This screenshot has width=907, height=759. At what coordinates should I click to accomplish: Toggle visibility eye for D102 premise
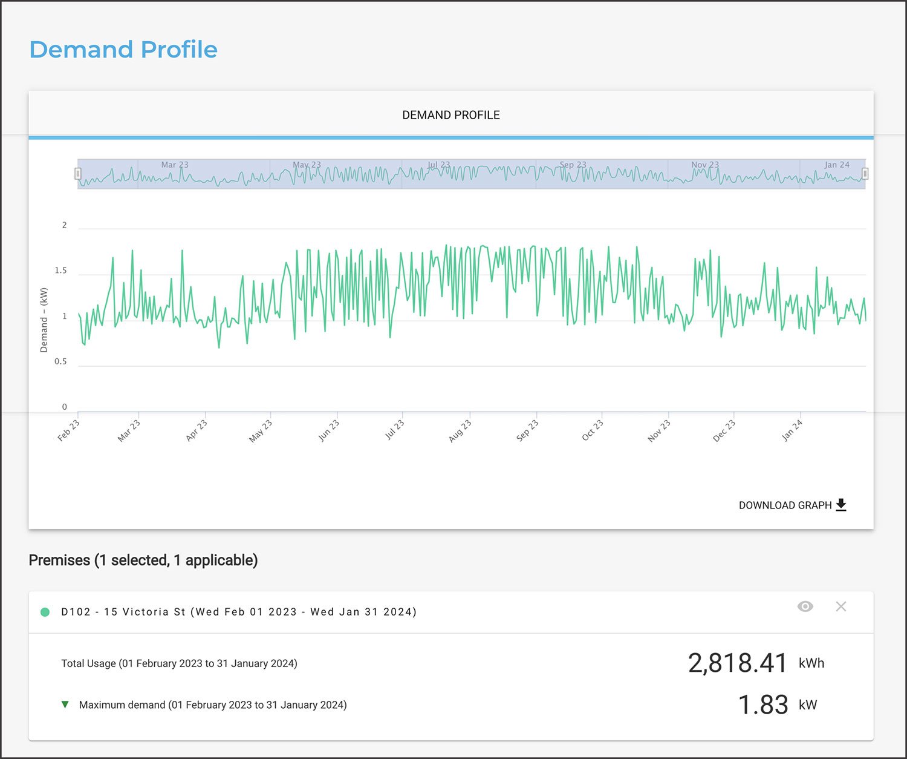click(805, 606)
